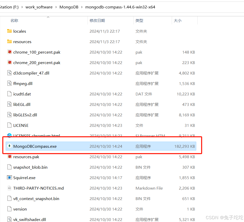Click the vk_swiftshader.dll file icon
This screenshot has width=244, height=222.
pos(9,219)
